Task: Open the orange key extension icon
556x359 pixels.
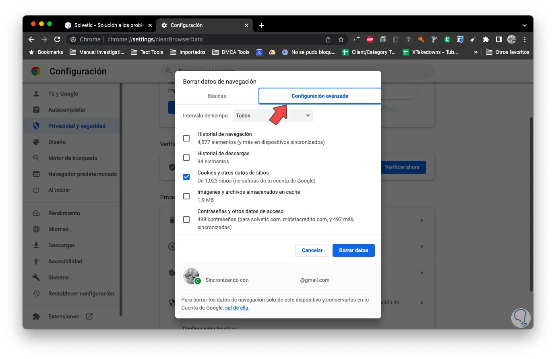Action: [x=421, y=39]
